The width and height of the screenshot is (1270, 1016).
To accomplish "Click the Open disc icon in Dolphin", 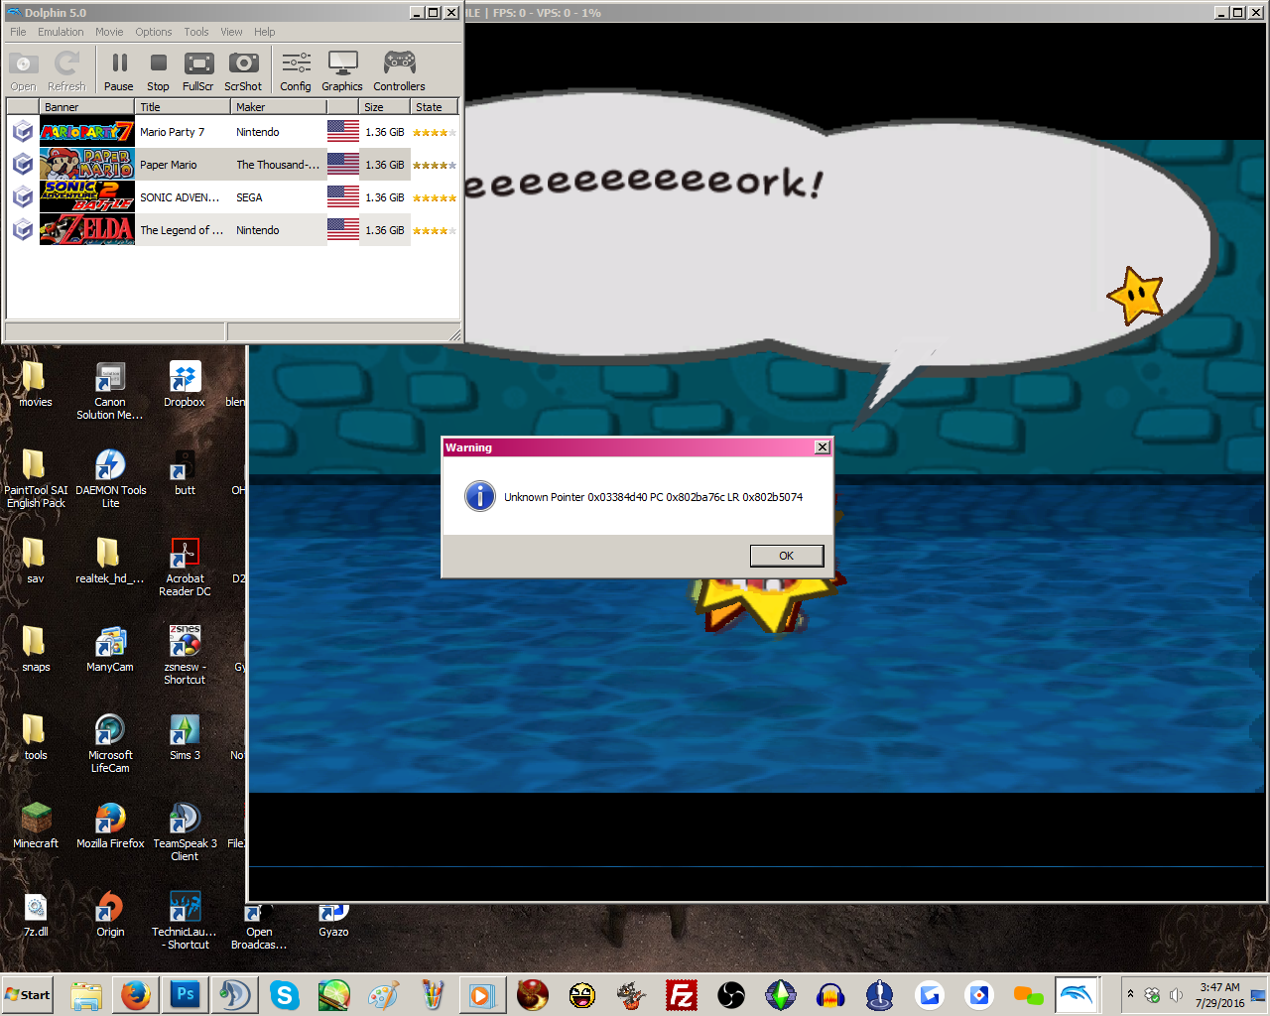I will [x=23, y=71].
